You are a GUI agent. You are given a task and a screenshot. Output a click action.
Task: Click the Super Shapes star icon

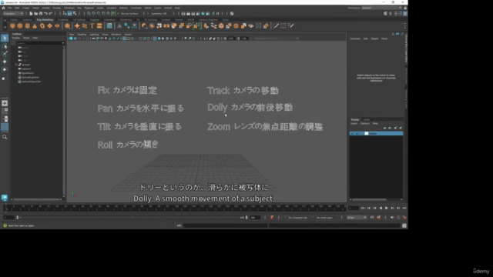click(77, 25)
